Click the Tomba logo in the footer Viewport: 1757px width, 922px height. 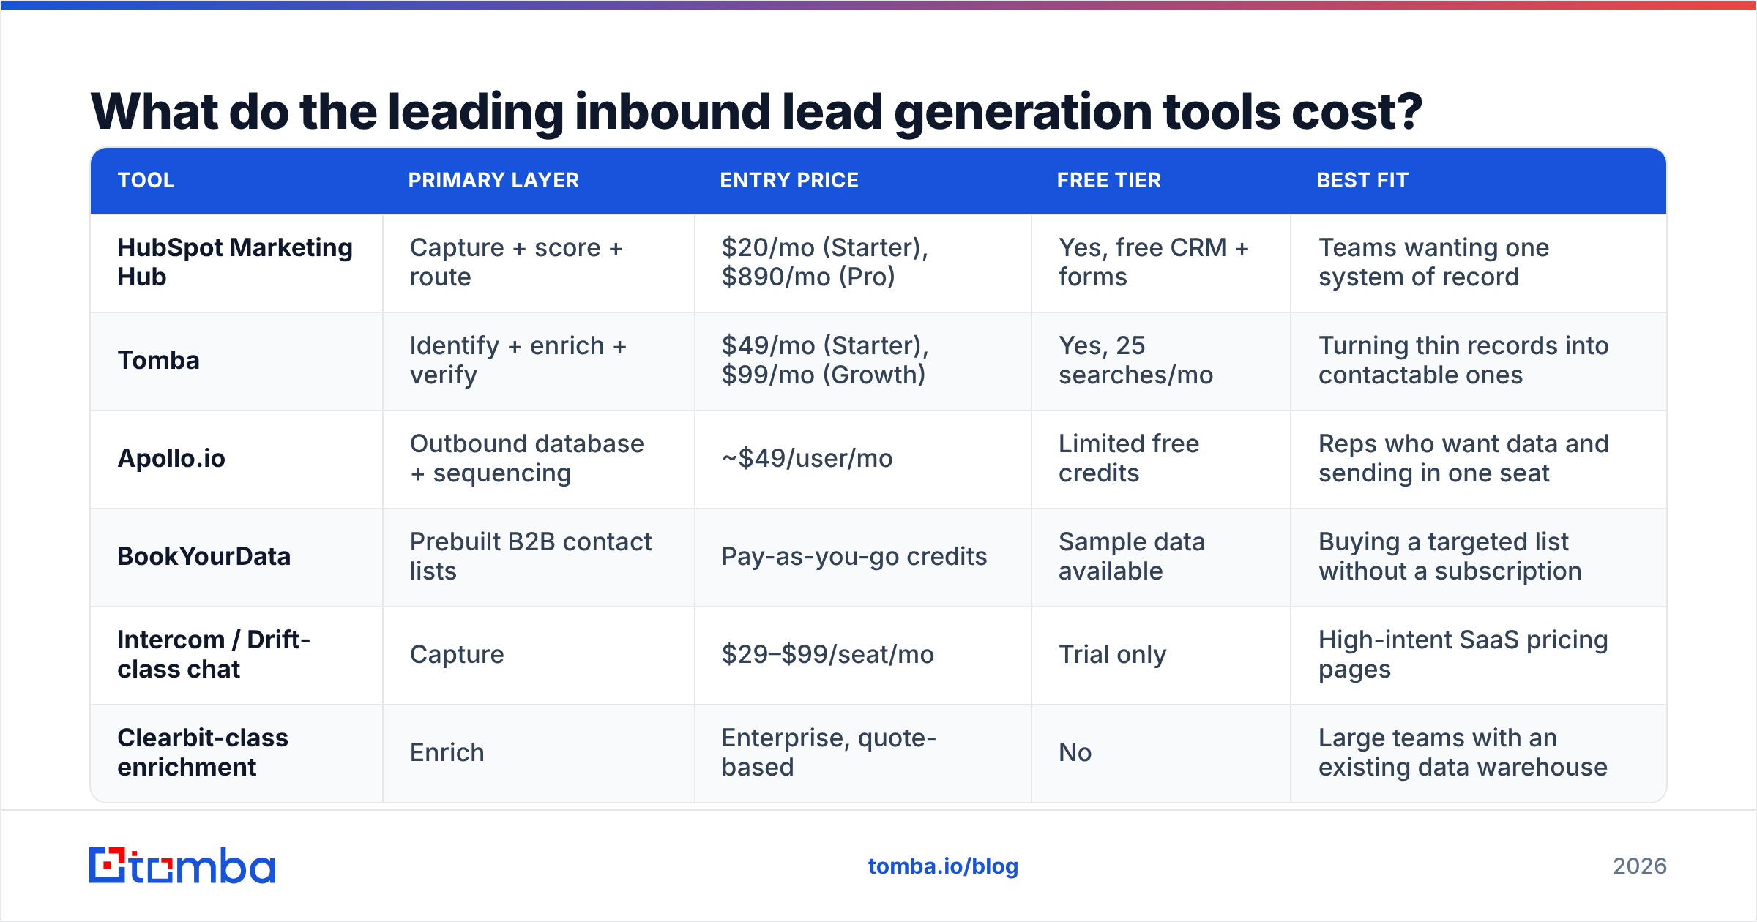[182, 866]
